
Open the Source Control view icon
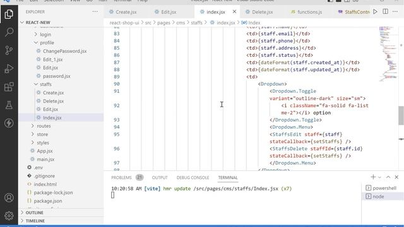click(x=9, y=50)
